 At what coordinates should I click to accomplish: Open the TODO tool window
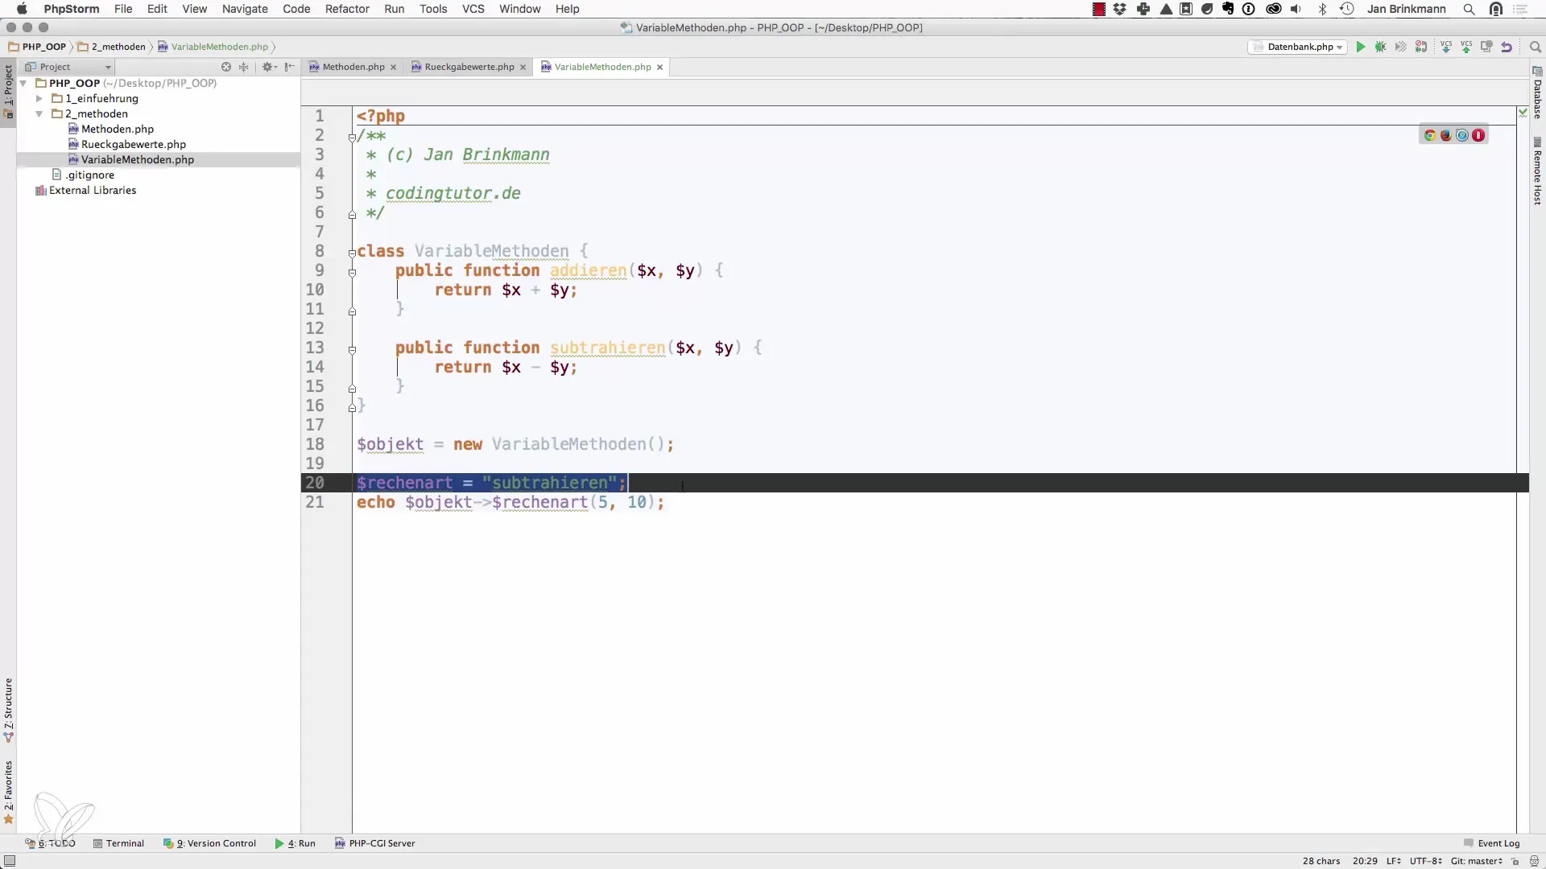[50, 843]
